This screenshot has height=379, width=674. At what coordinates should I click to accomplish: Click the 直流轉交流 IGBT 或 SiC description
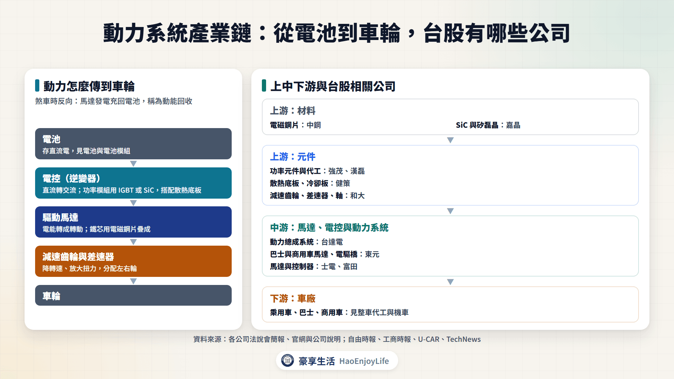(x=122, y=191)
